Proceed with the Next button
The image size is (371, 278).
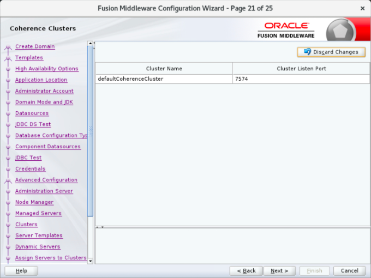(279, 271)
